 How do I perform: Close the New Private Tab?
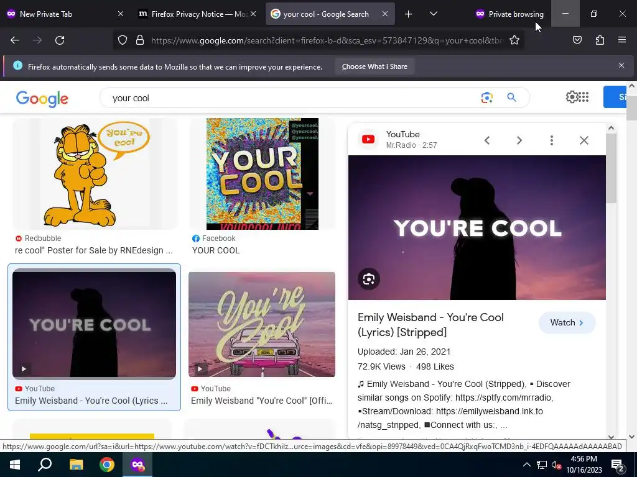tap(121, 14)
